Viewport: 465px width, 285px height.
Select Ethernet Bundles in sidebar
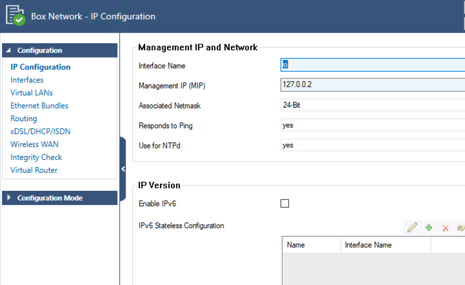pos(39,106)
